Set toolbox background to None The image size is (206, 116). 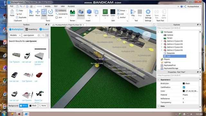tap(42, 106)
